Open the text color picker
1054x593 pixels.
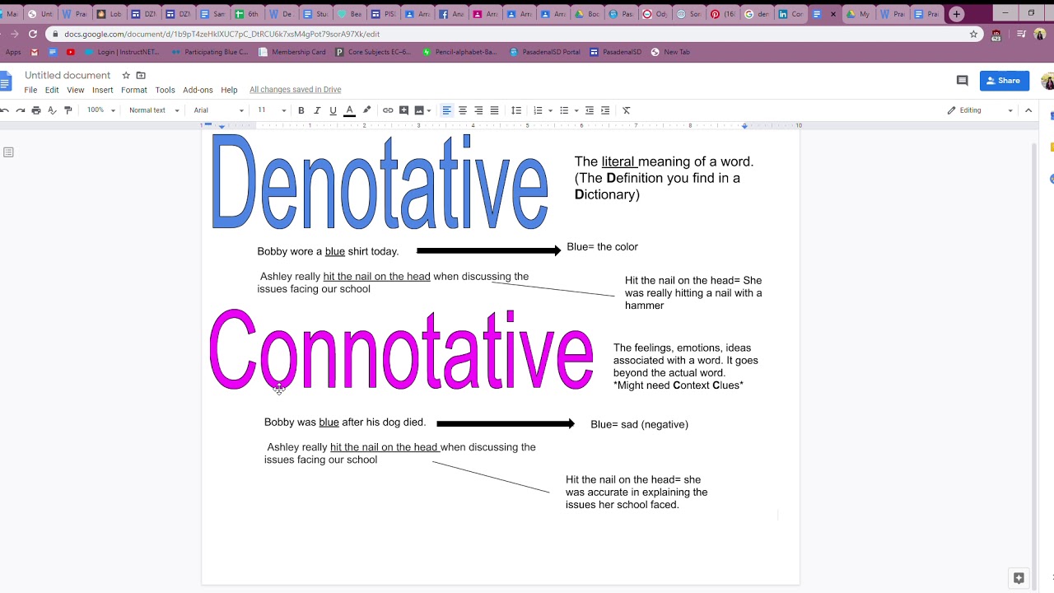[x=349, y=110]
